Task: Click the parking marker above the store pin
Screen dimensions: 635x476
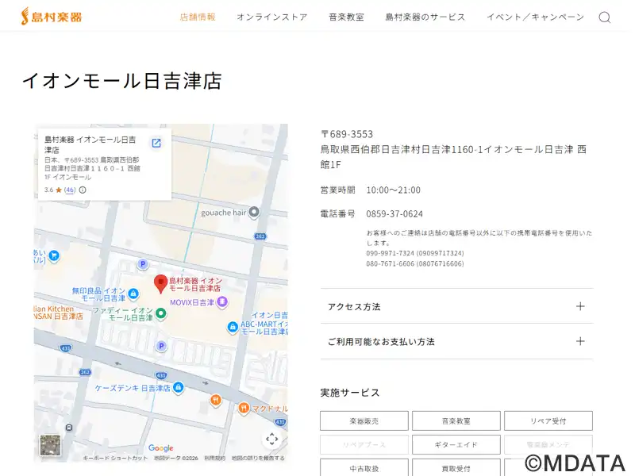Action: 143,264
